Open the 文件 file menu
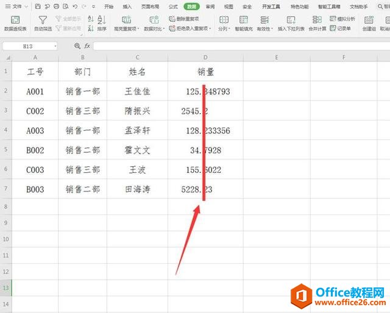The image size is (390, 313). coord(16,7)
